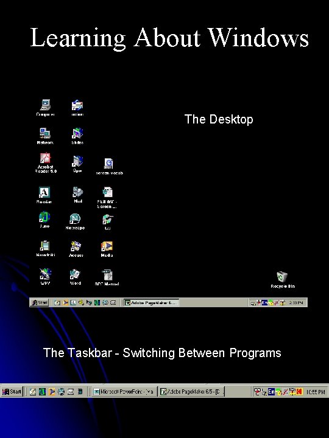This screenshot has width=329, height=438.
Task: Open the Network desktop icon
Action: (45, 136)
